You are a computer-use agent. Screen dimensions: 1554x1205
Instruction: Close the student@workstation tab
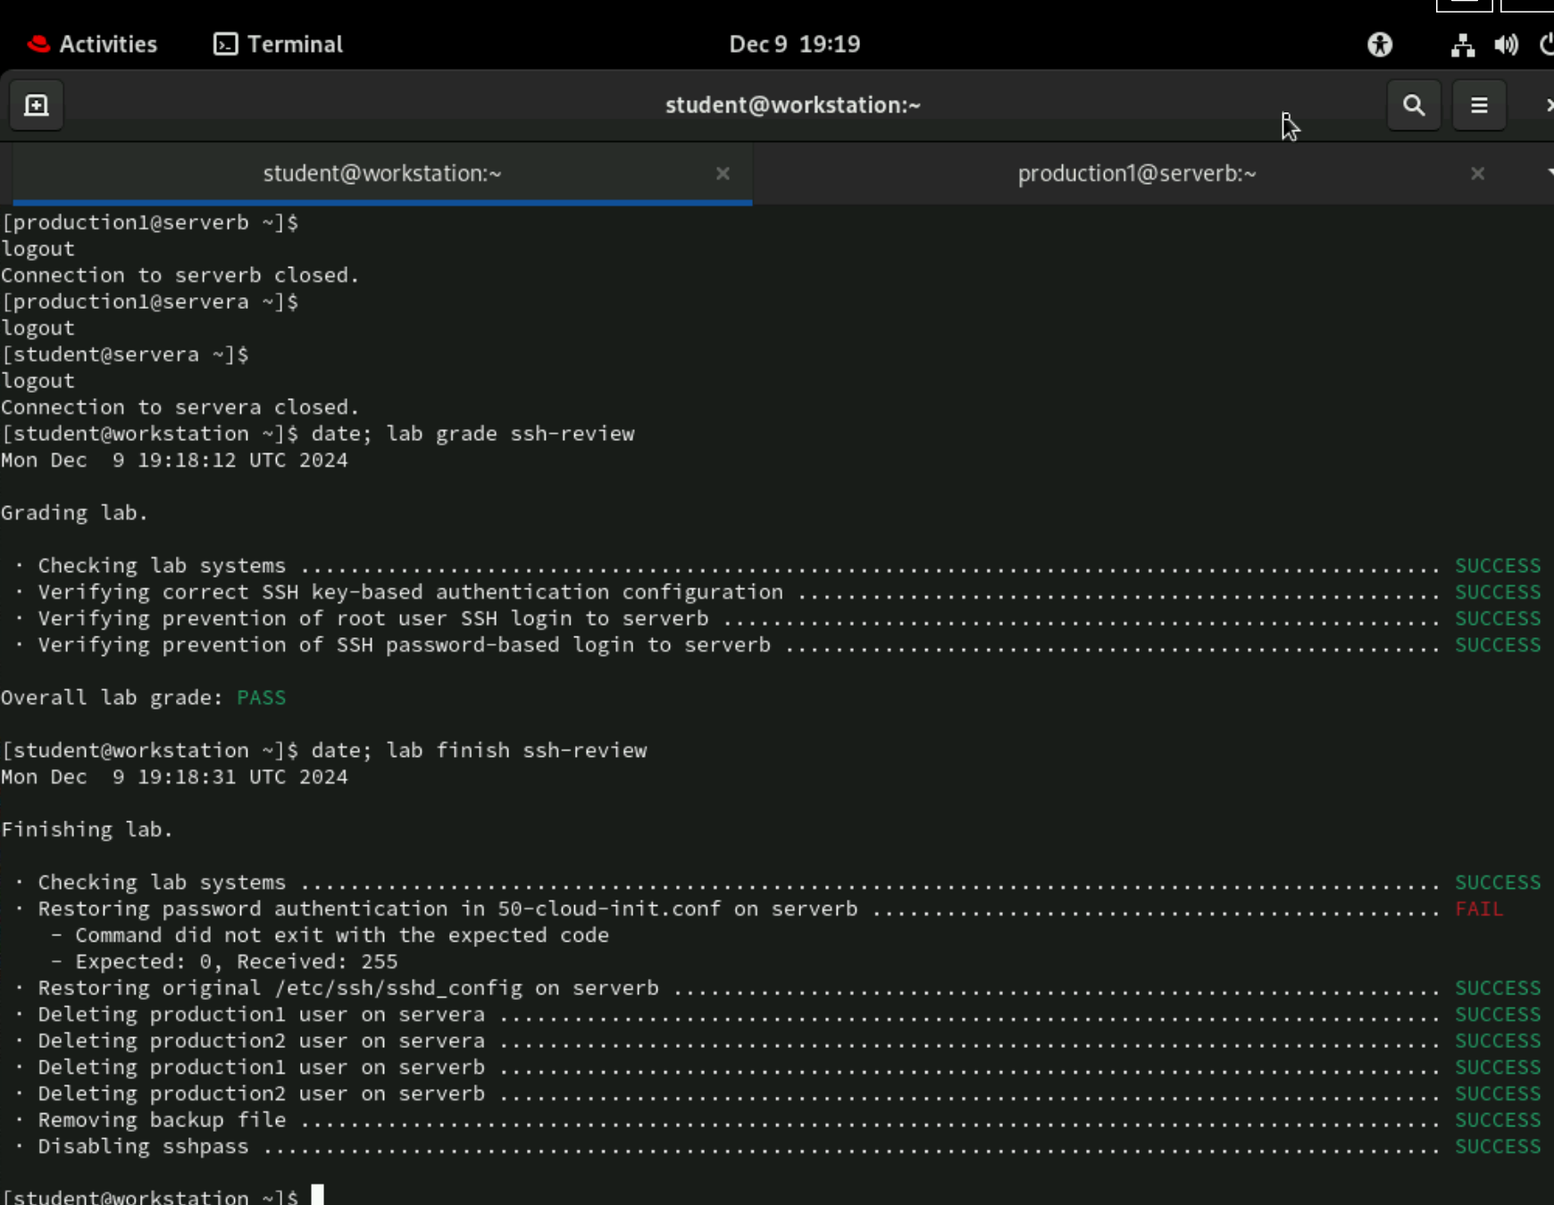click(x=723, y=174)
